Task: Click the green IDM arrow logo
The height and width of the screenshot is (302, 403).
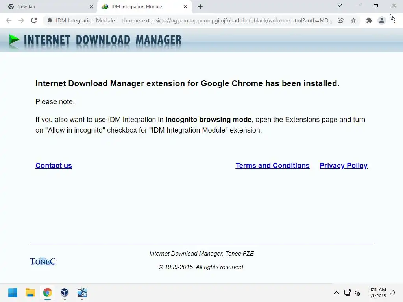Action: 14,41
